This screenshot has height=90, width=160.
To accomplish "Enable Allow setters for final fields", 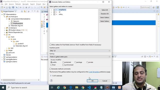I will point(50,45).
